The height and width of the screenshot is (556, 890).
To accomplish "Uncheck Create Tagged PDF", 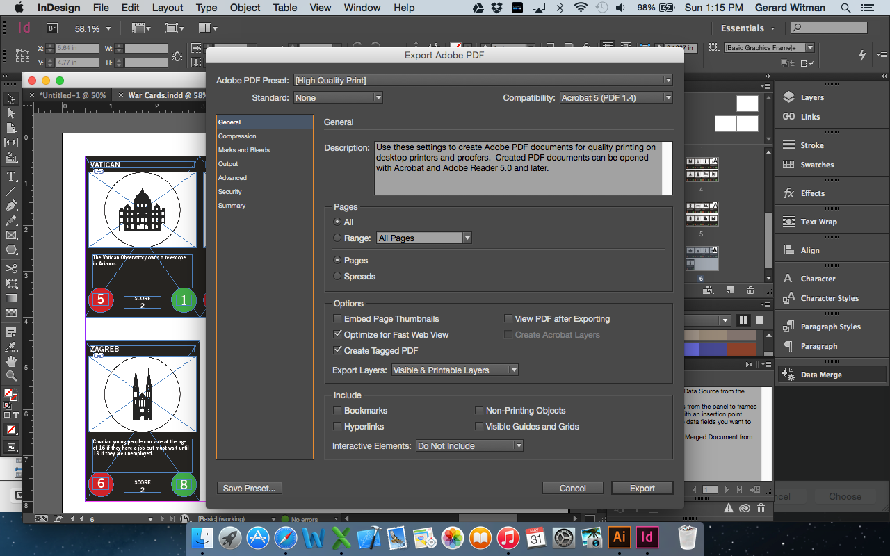I will (x=337, y=350).
